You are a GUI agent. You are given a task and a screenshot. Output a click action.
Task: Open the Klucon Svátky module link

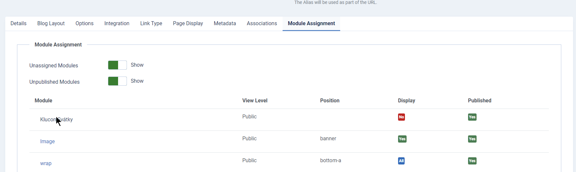click(x=57, y=120)
